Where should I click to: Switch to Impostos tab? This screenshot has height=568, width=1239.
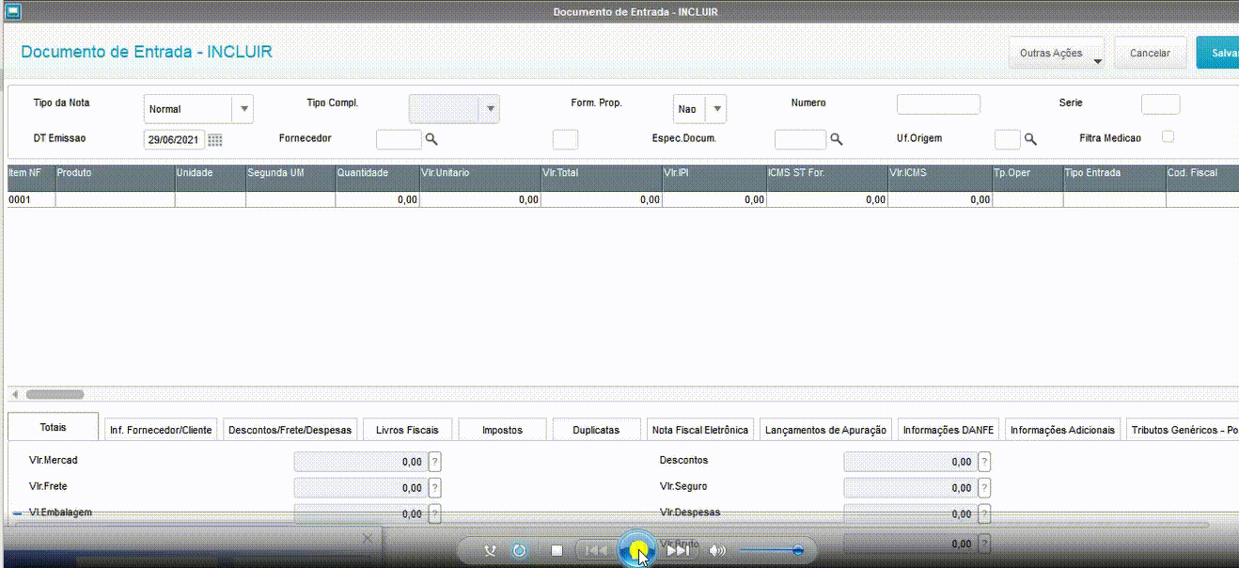[x=502, y=430]
